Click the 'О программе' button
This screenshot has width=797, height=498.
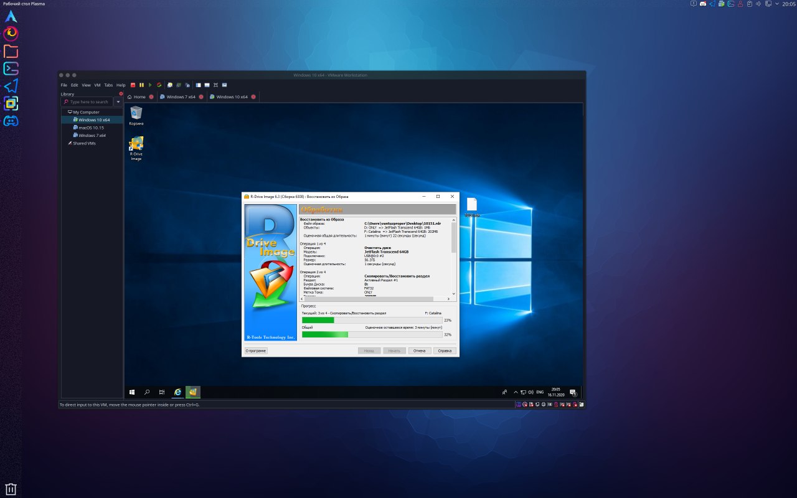[x=256, y=350]
